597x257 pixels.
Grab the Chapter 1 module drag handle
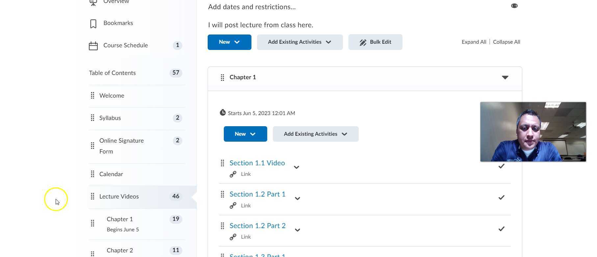[222, 78]
